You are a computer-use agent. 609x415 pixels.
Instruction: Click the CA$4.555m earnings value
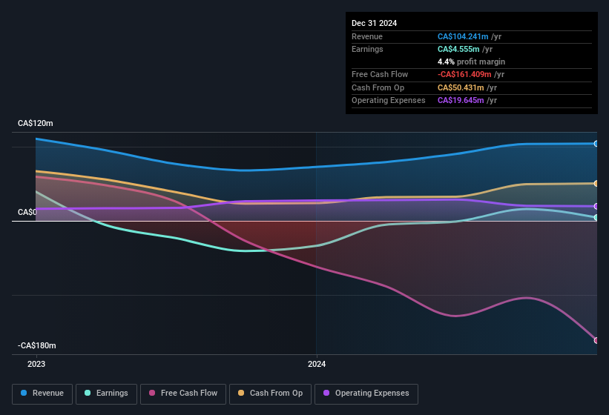click(458, 49)
